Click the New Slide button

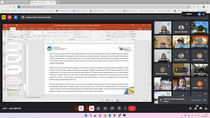22,34
